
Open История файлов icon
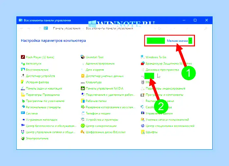coord(23,82)
